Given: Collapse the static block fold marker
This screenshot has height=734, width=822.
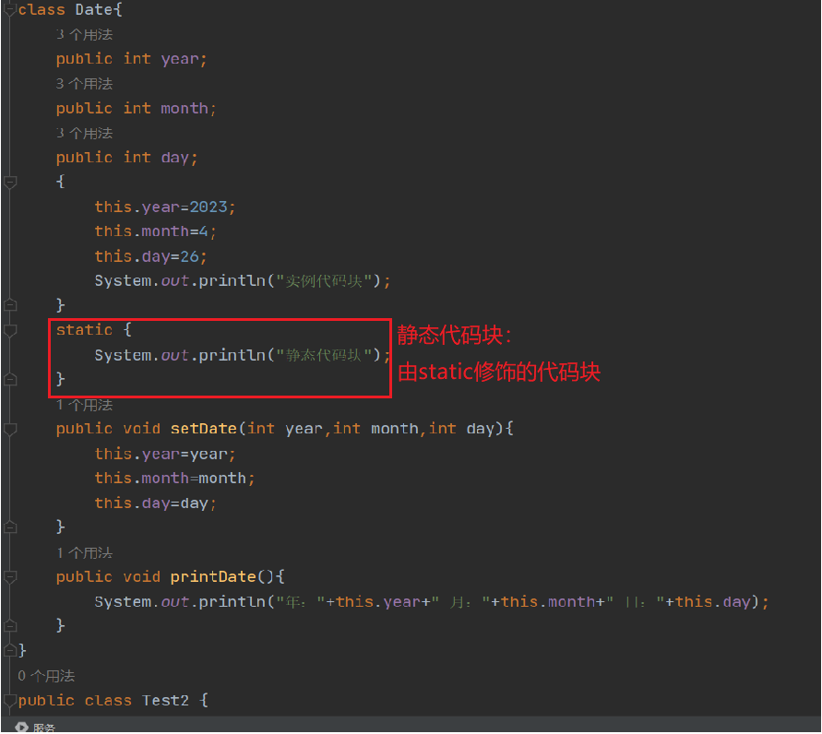Looking at the screenshot, I should tap(10, 330).
